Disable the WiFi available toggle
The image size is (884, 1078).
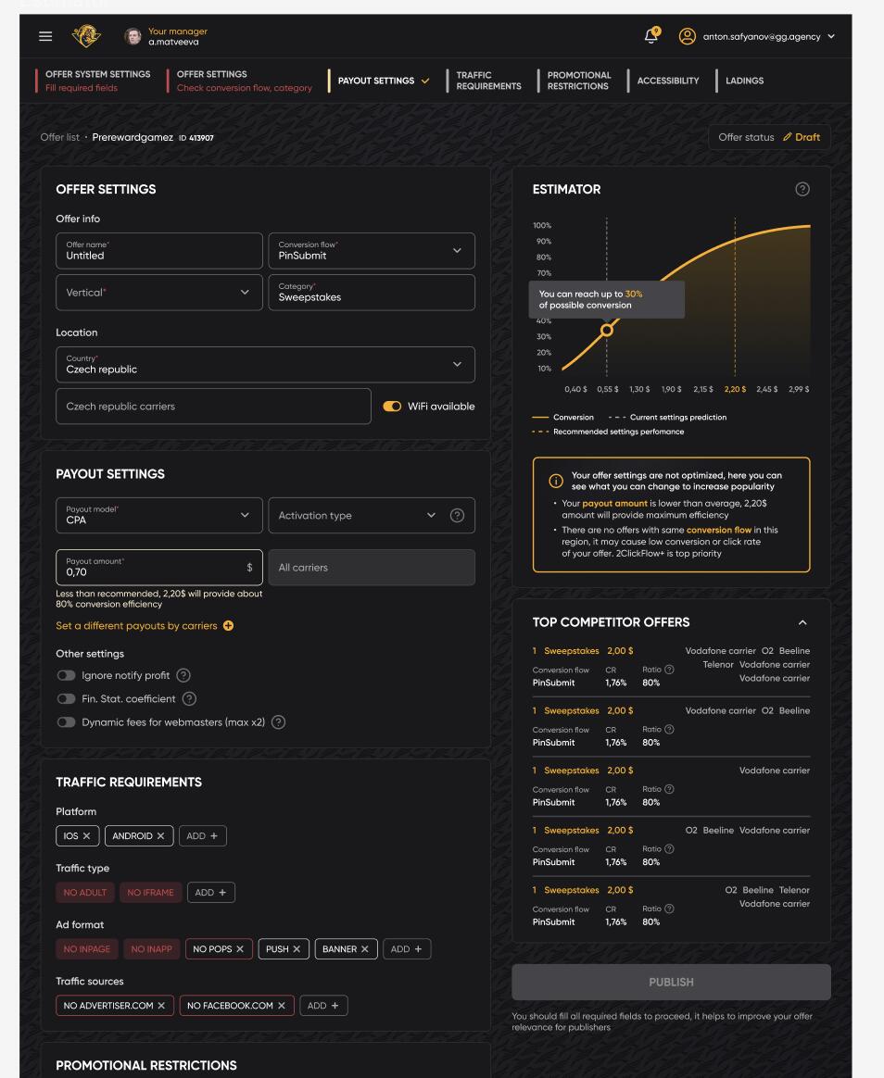coord(393,407)
